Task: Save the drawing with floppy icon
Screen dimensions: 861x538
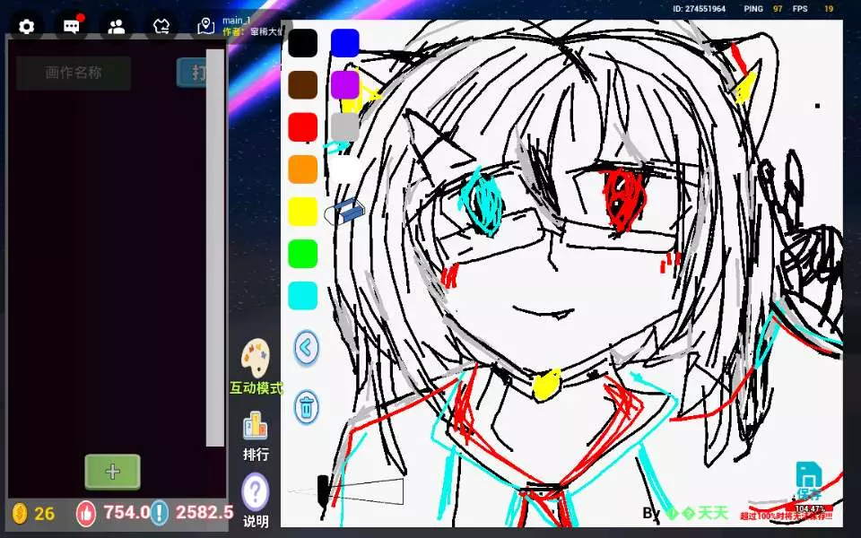Action: 809,474
